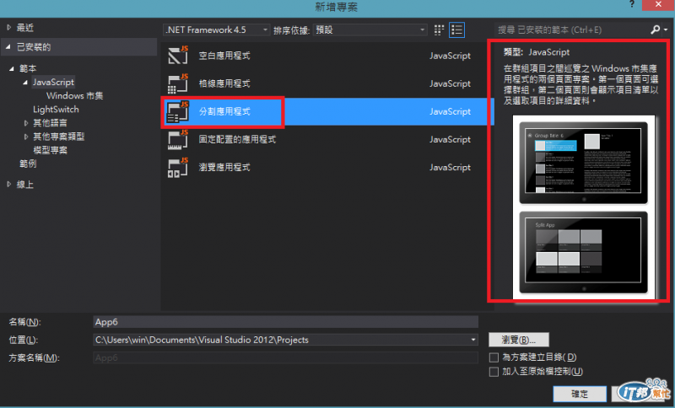Open the 排序依據 預設 dropdown

(x=370, y=30)
